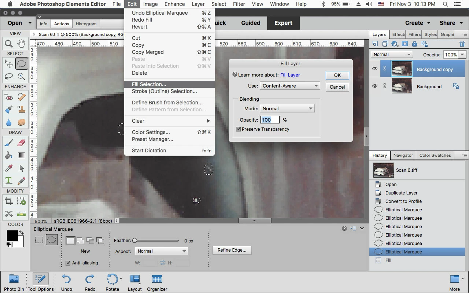Click the fill Opacity input field
Image resolution: width=469 pixels, height=293 pixels.
tap(270, 120)
